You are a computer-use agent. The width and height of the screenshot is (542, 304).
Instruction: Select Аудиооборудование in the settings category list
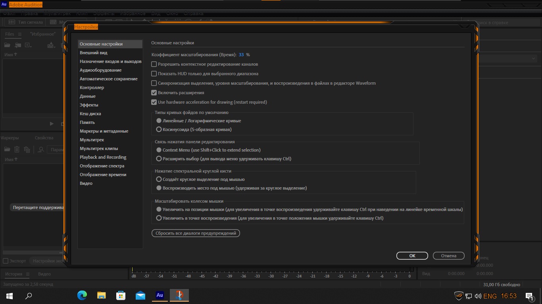pyautogui.click(x=101, y=70)
